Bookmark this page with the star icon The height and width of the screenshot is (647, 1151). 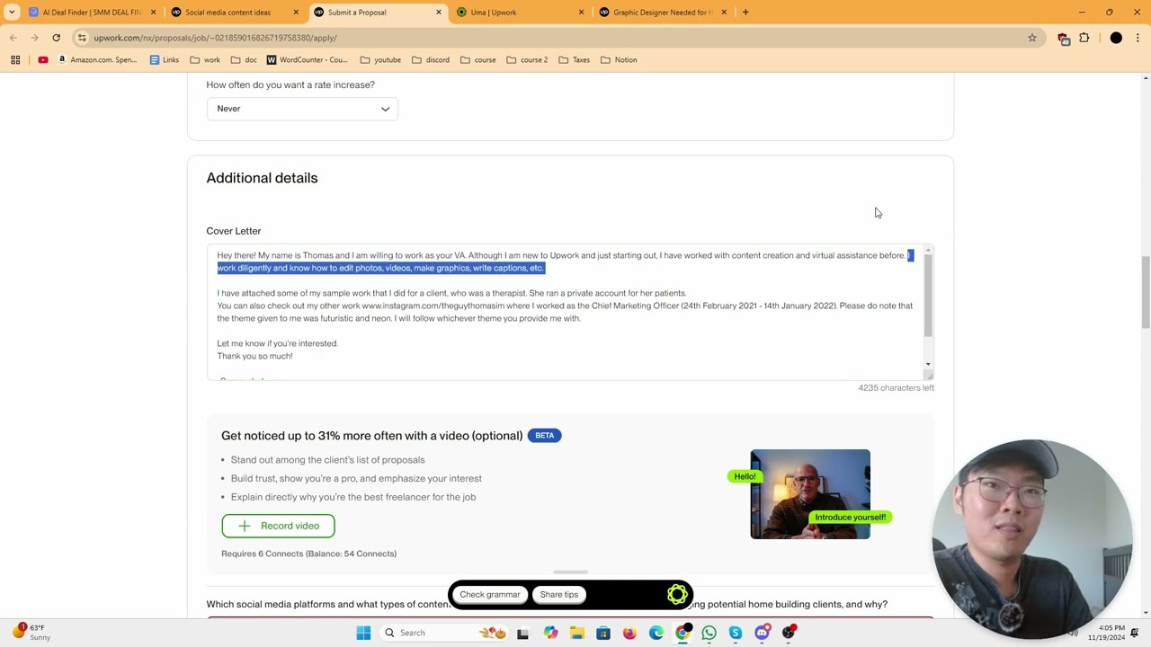[1032, 38]
